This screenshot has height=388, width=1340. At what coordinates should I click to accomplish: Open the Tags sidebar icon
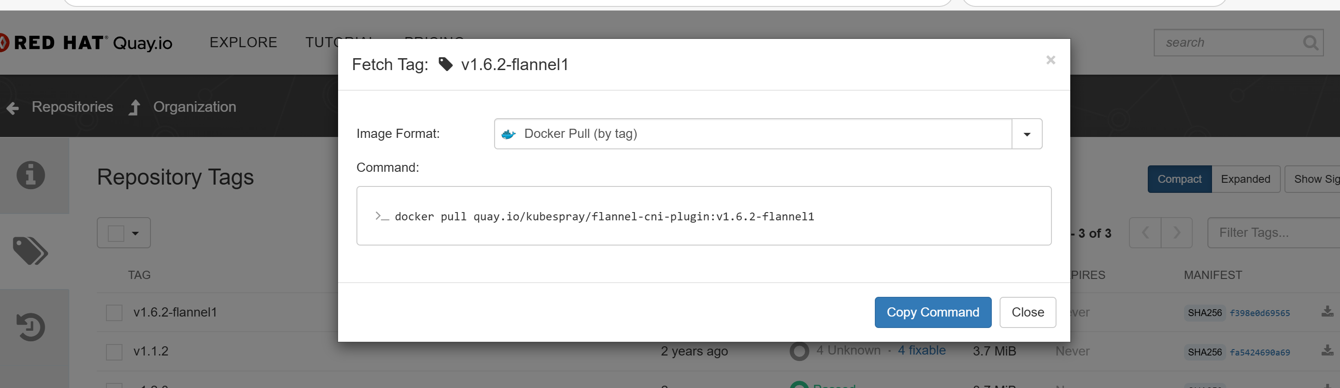tap(30, 251)
